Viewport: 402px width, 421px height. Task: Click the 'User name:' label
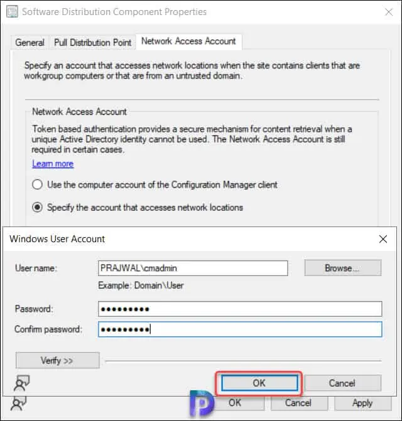pyautogui.click(x=36, y=268)
